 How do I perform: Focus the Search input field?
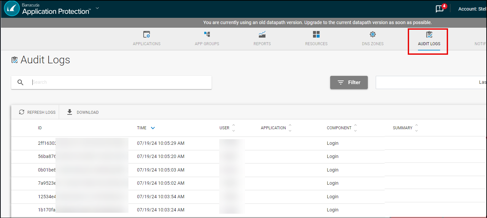(119, 82)
